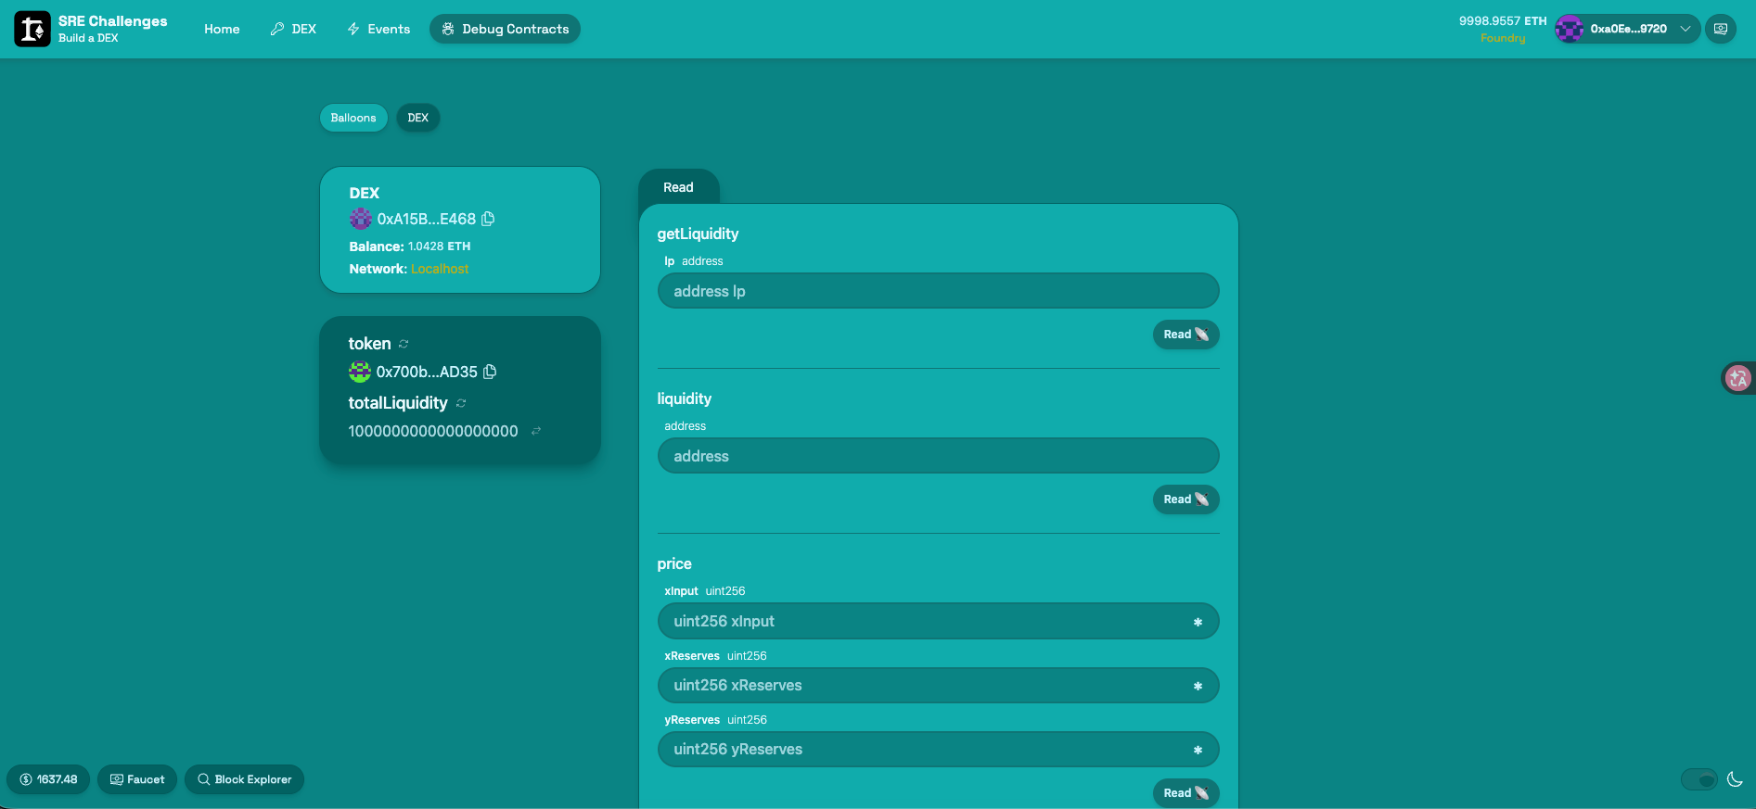Click Read button under getLiquidity
Viewport: 1756px width, 809px height.
coord(1186,335)
